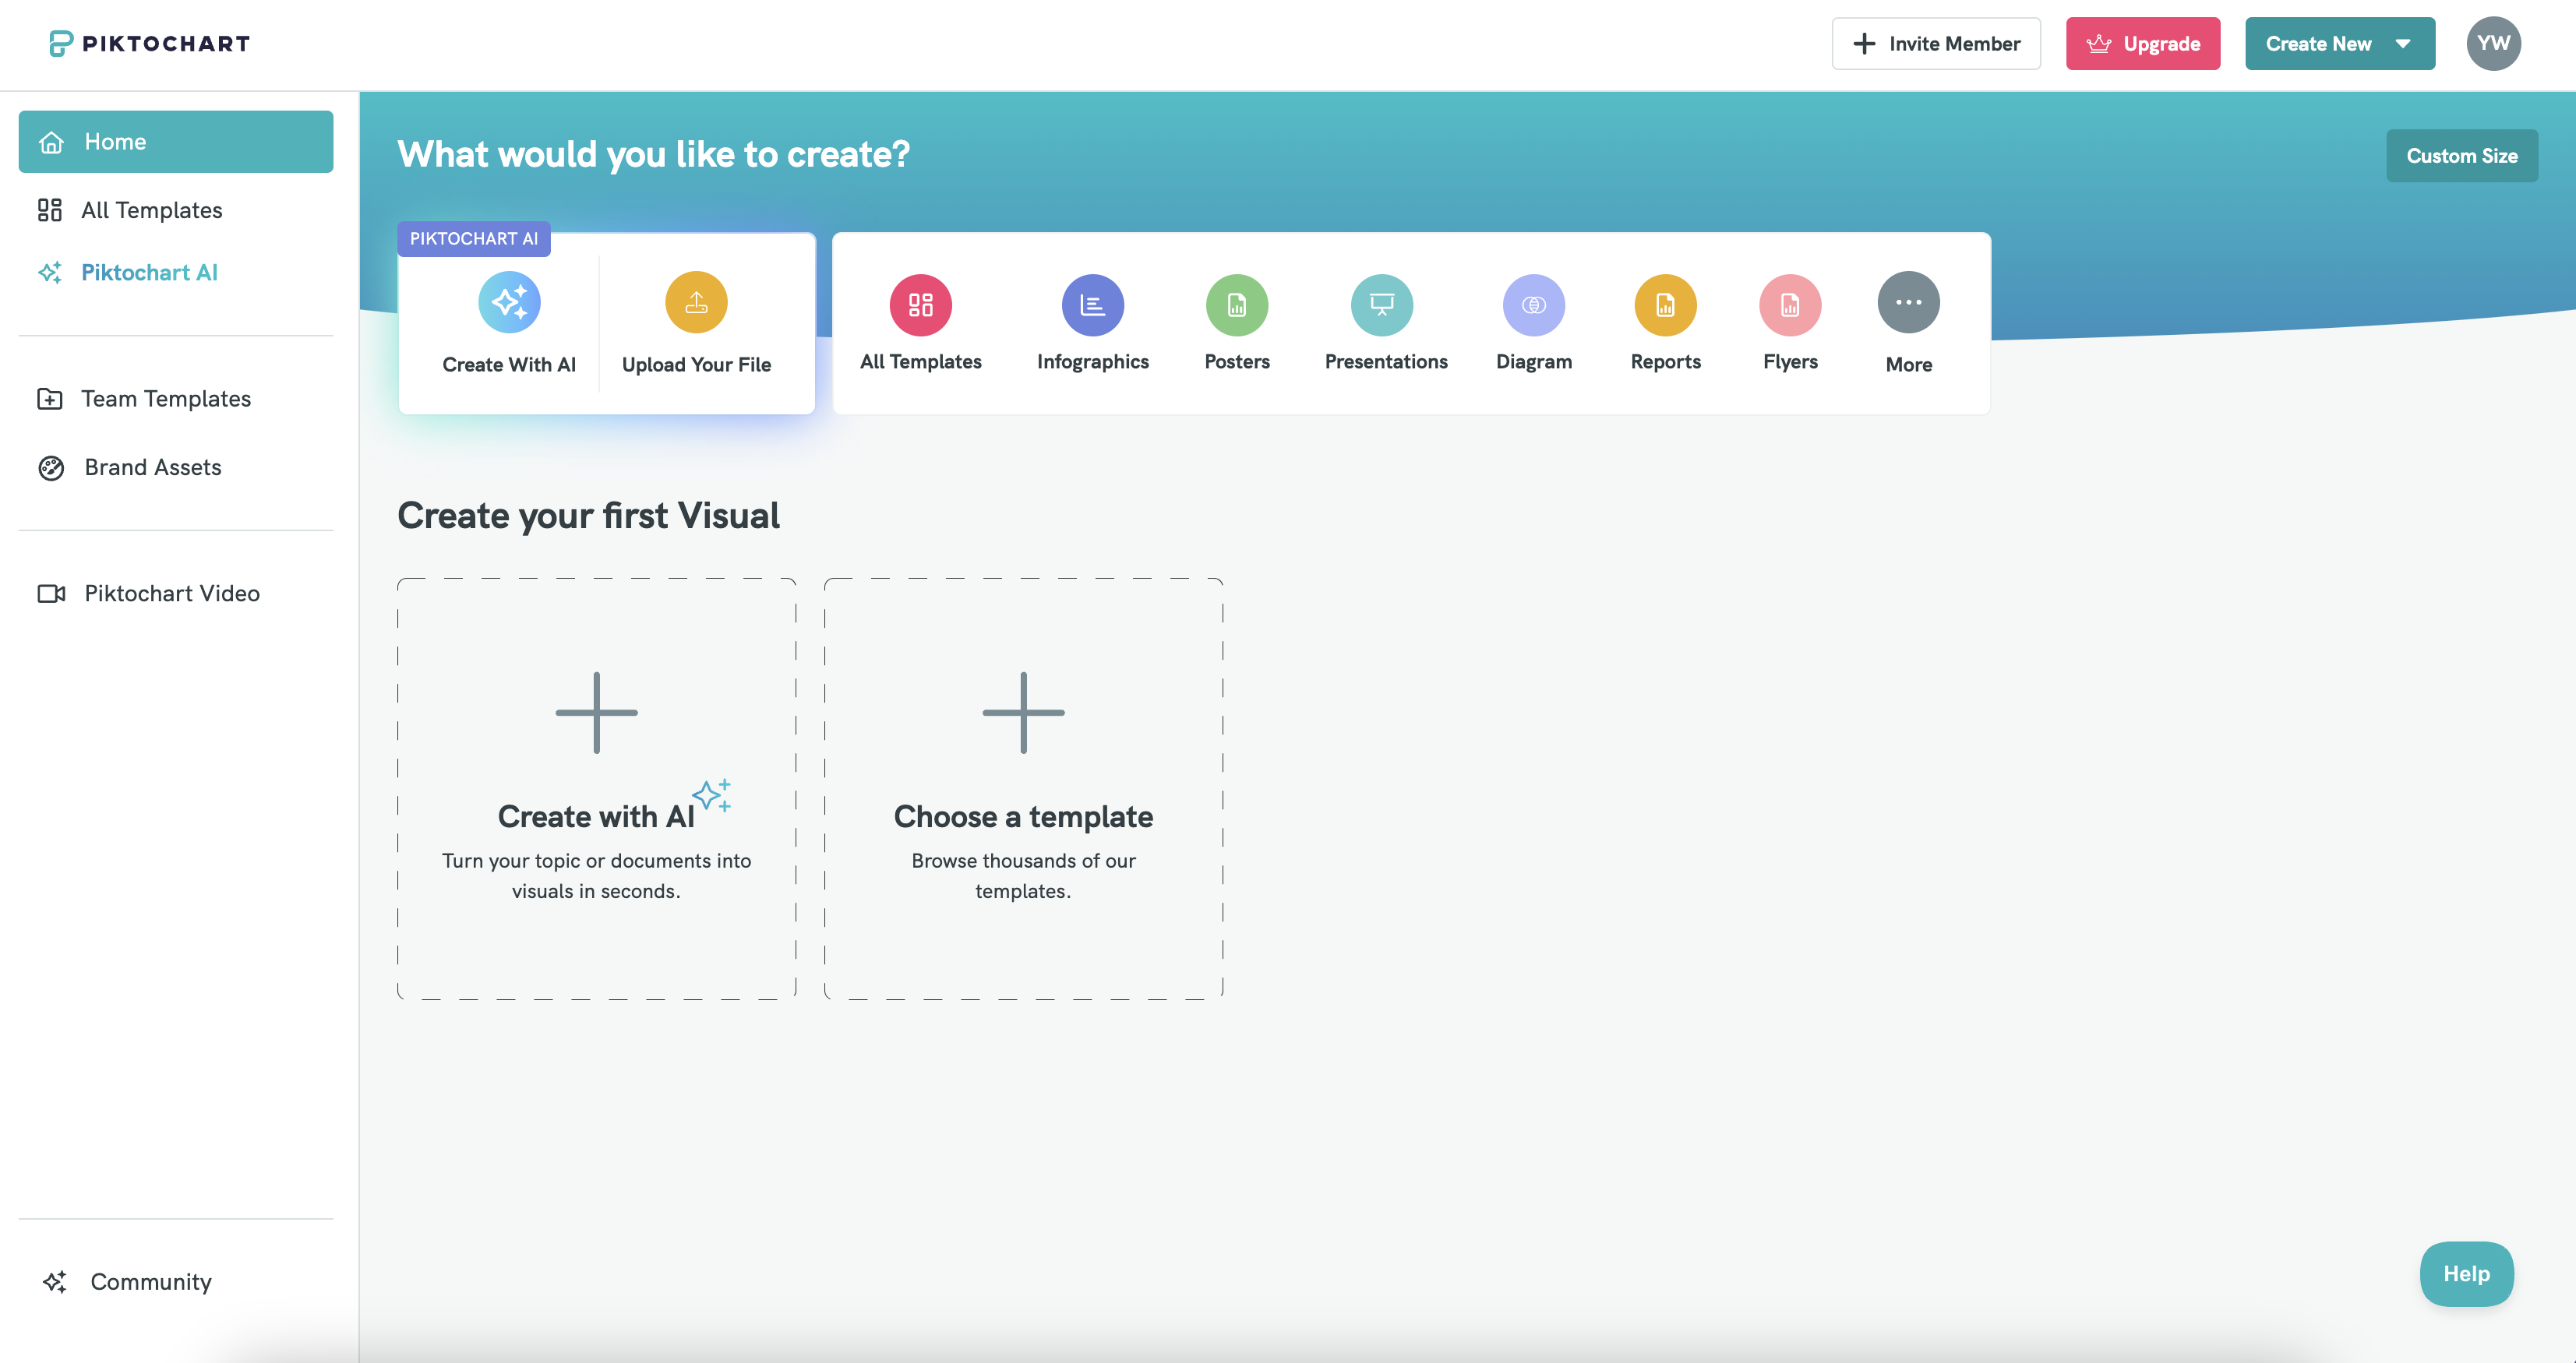Viewport: 2576px width, 1363px height.
Task: Click the grid icon beside All Templates
Action: click(50, 210)
